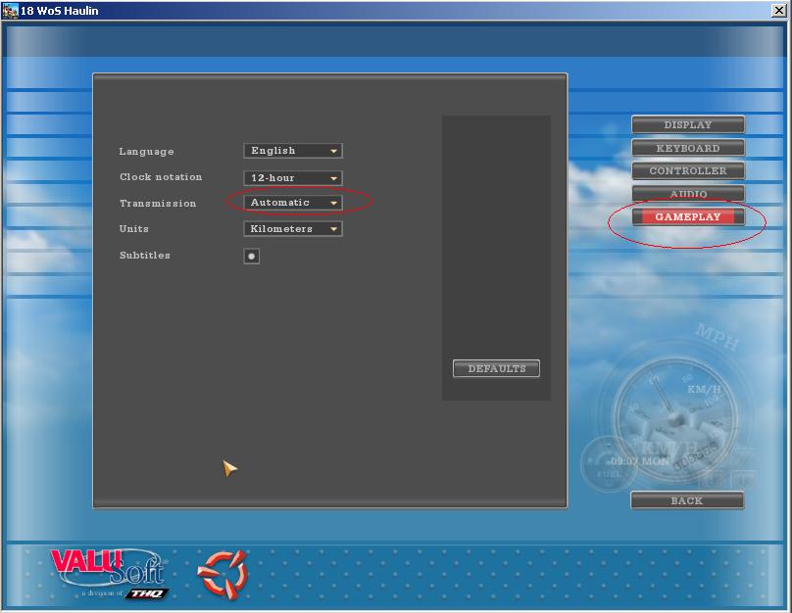Viewport: 792px width, 613px height.
Task: Click the Back button
Action: [x=687, y=500]
